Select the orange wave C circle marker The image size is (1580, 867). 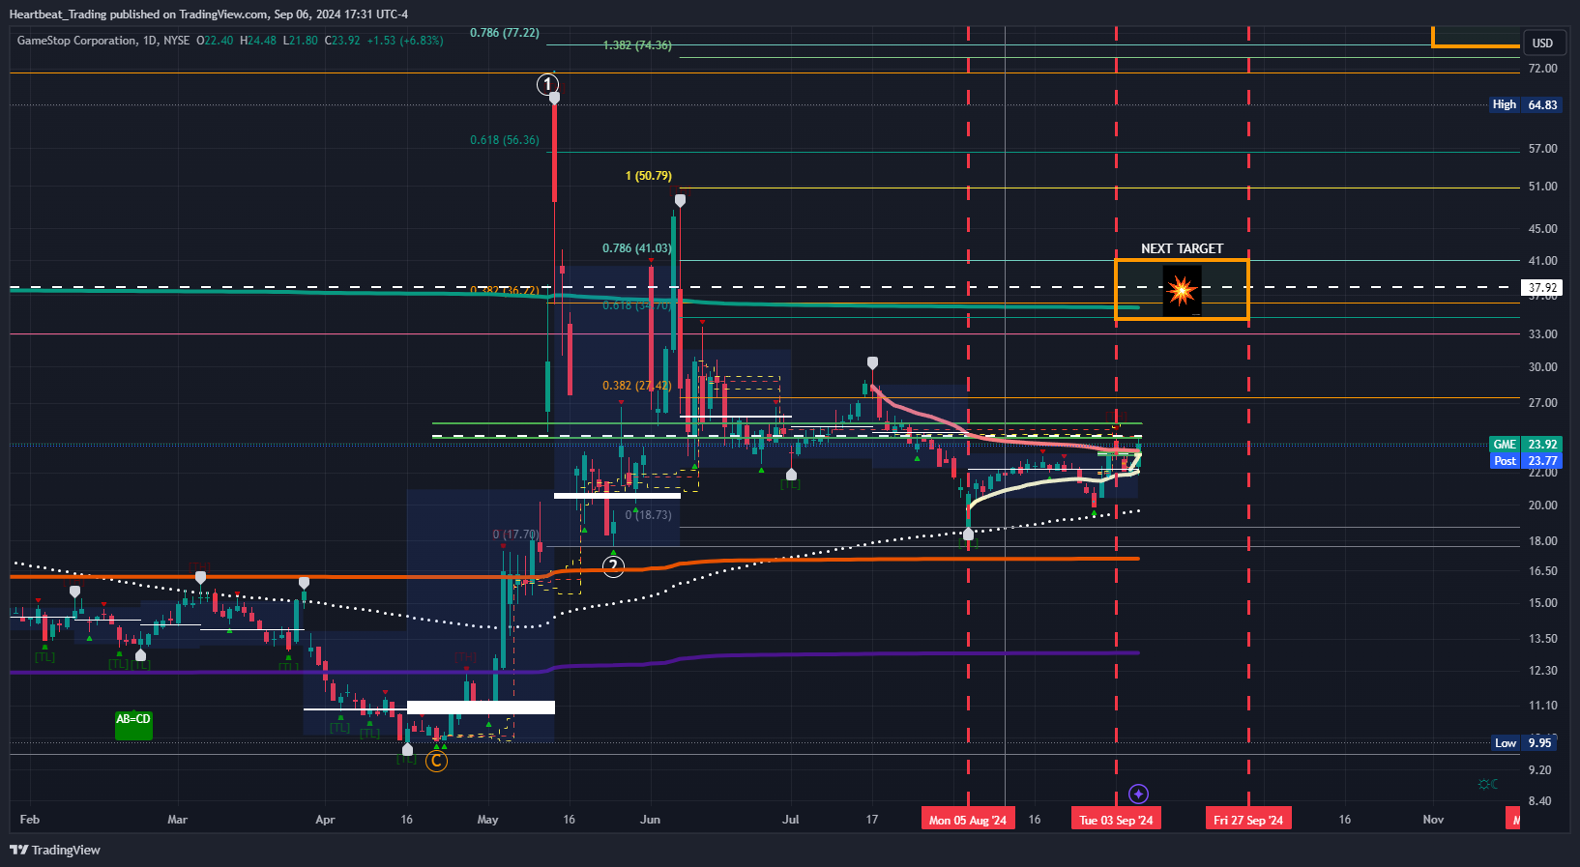coord(437,762)
